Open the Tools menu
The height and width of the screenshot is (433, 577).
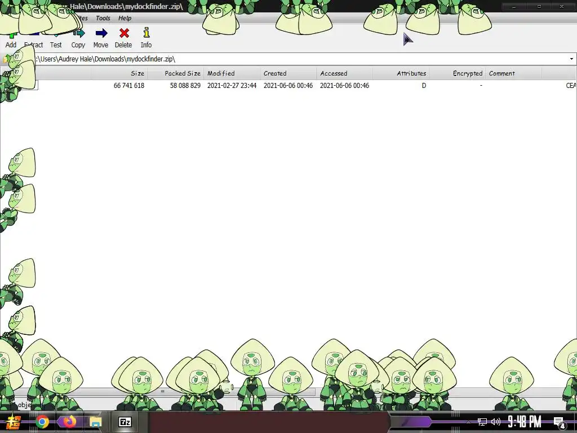[x=103, y=18]
